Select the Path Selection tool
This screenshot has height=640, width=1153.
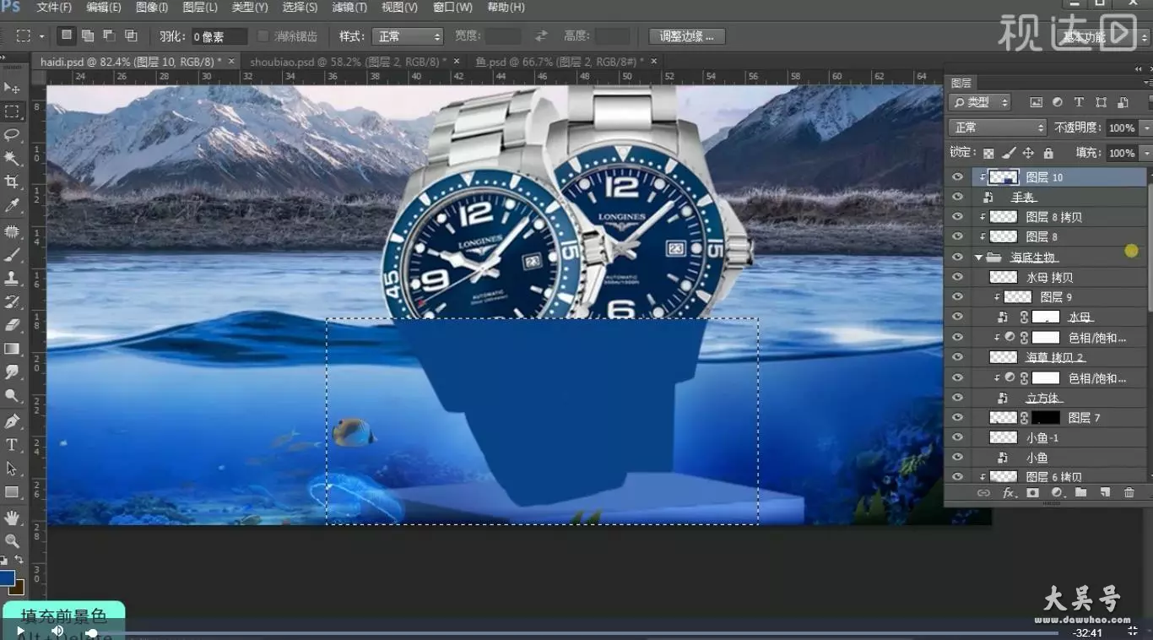pyautogui.click(x=12, y=469)
